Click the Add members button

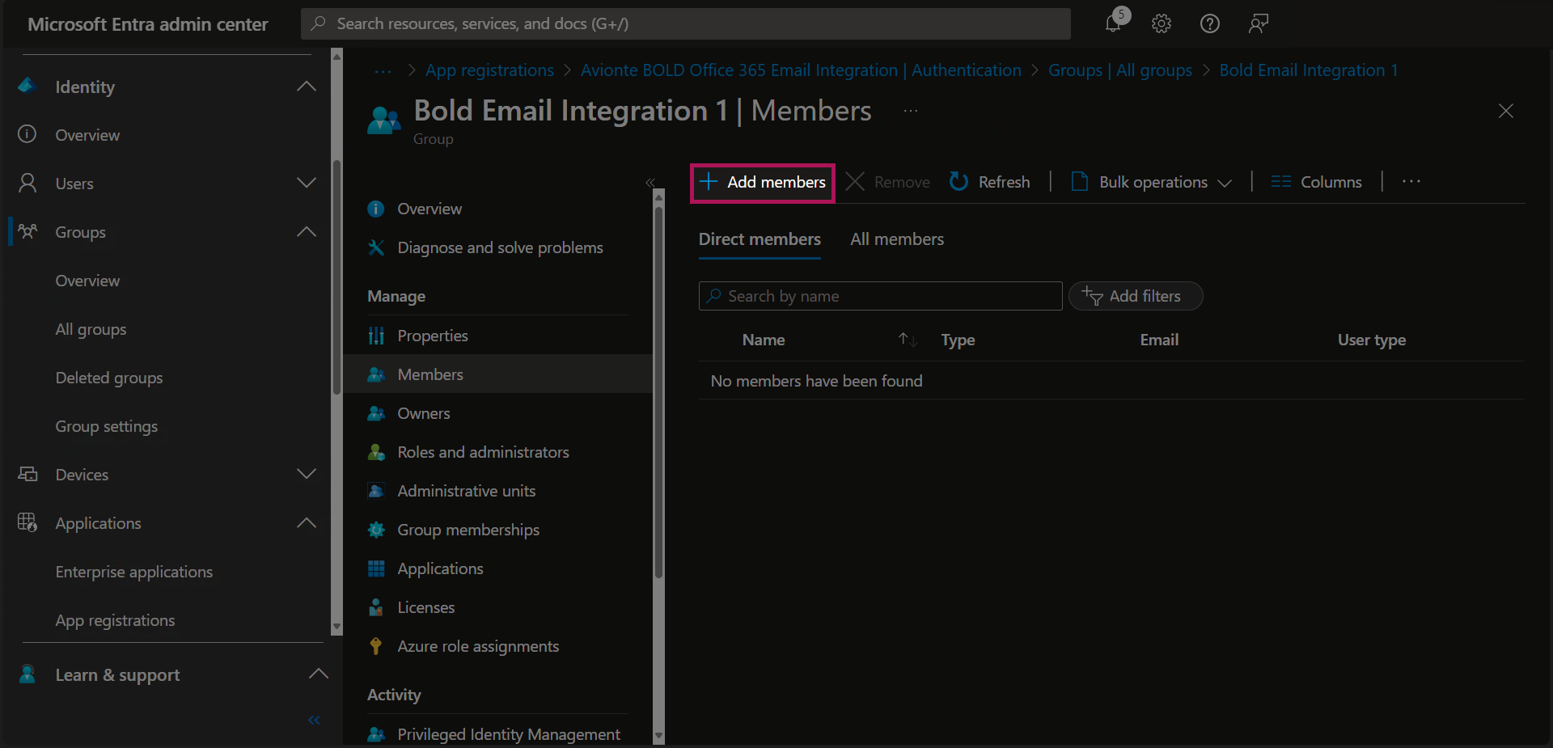click(x=763, y=182)
